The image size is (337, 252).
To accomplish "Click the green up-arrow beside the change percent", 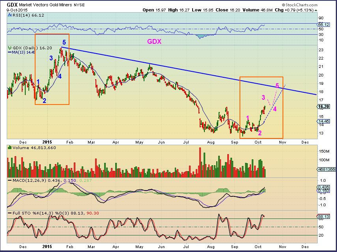I will click(x=316, y=10).
